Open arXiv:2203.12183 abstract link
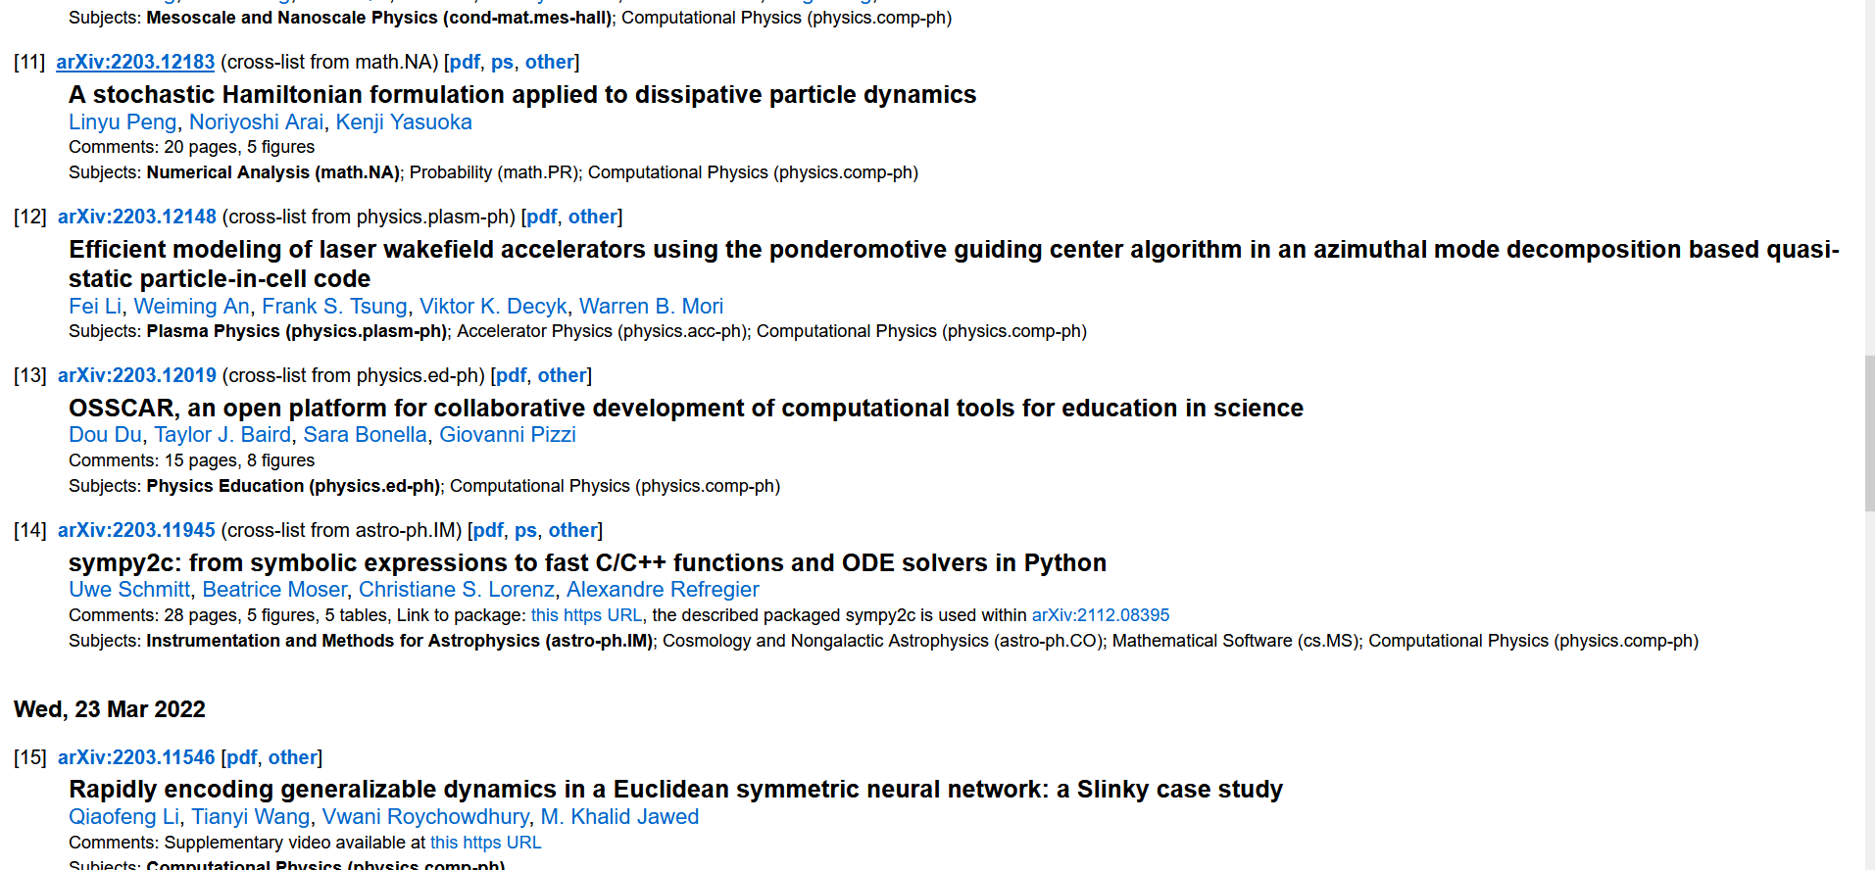Image resolution: width=1875 pixels, height=870 pixels. click(x=135, y=62)
